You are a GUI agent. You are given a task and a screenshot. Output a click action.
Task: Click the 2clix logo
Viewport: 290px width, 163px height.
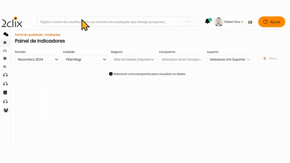pos(12,22)
